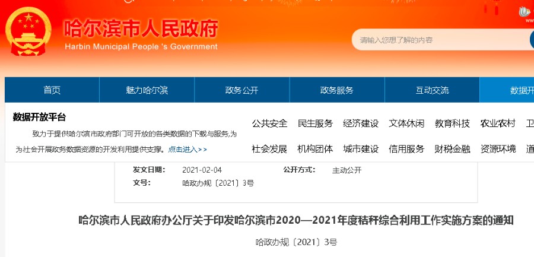Open the 政务服务 navigation tab
The height and width of the screenshot is (257, 534).
(x=337, y=90)
